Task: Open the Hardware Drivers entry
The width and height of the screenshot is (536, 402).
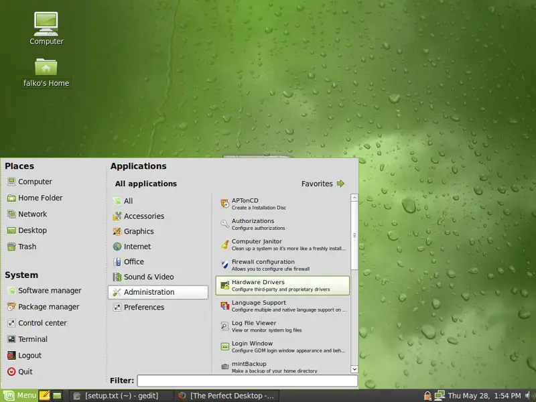Action: pyautogui.click(x=282, y=285)
